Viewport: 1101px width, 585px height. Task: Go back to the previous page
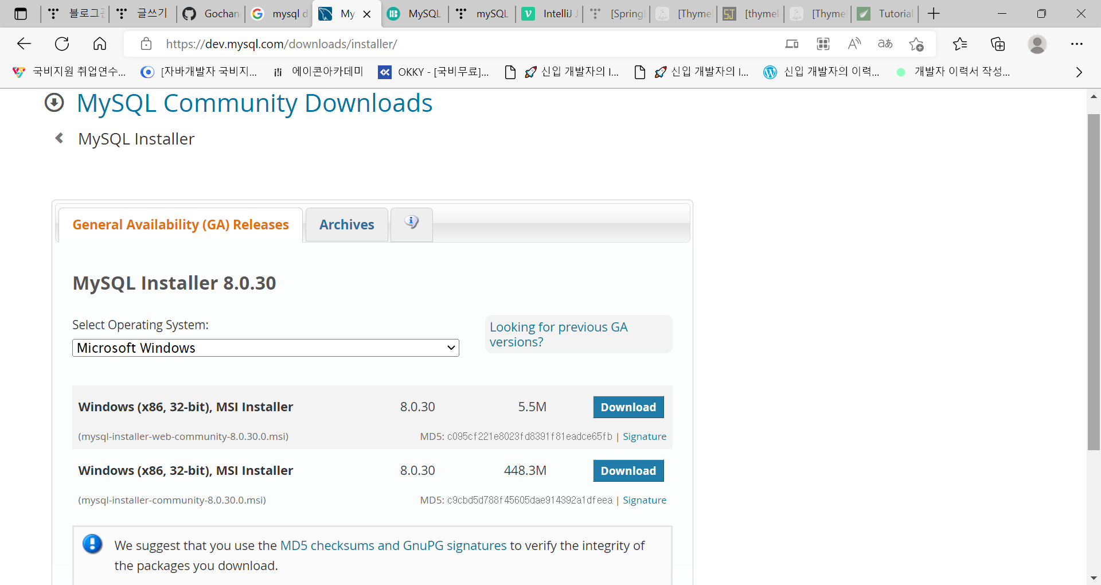click(x=24, y=44)
